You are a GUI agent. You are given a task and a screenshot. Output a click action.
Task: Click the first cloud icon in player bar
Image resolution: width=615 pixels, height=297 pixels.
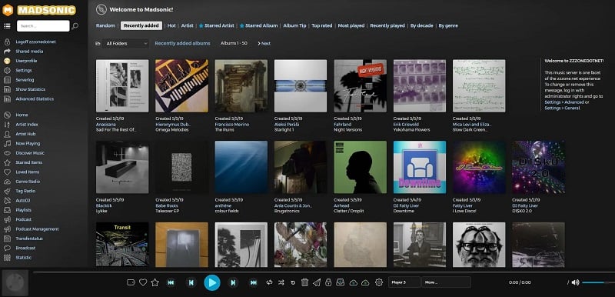353,282
